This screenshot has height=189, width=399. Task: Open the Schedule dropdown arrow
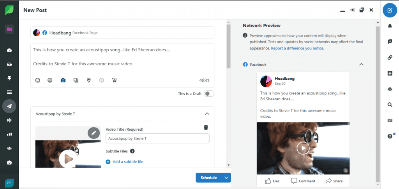coord(226,178)
